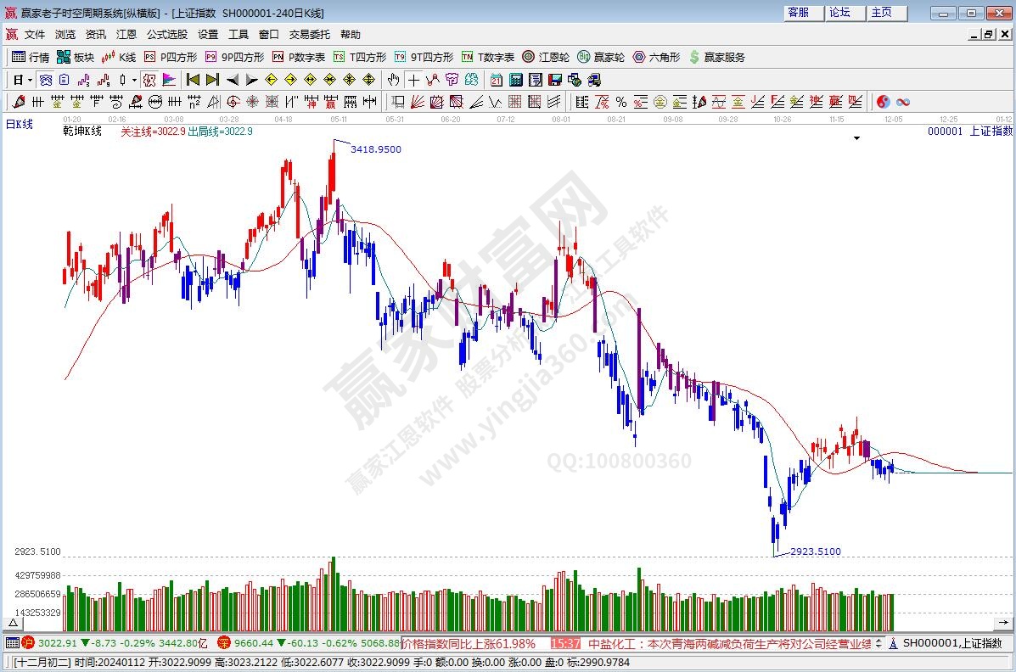Click the yin-yang Taiji icon
Screen dimensions: 1016x672
pos(883,102)
